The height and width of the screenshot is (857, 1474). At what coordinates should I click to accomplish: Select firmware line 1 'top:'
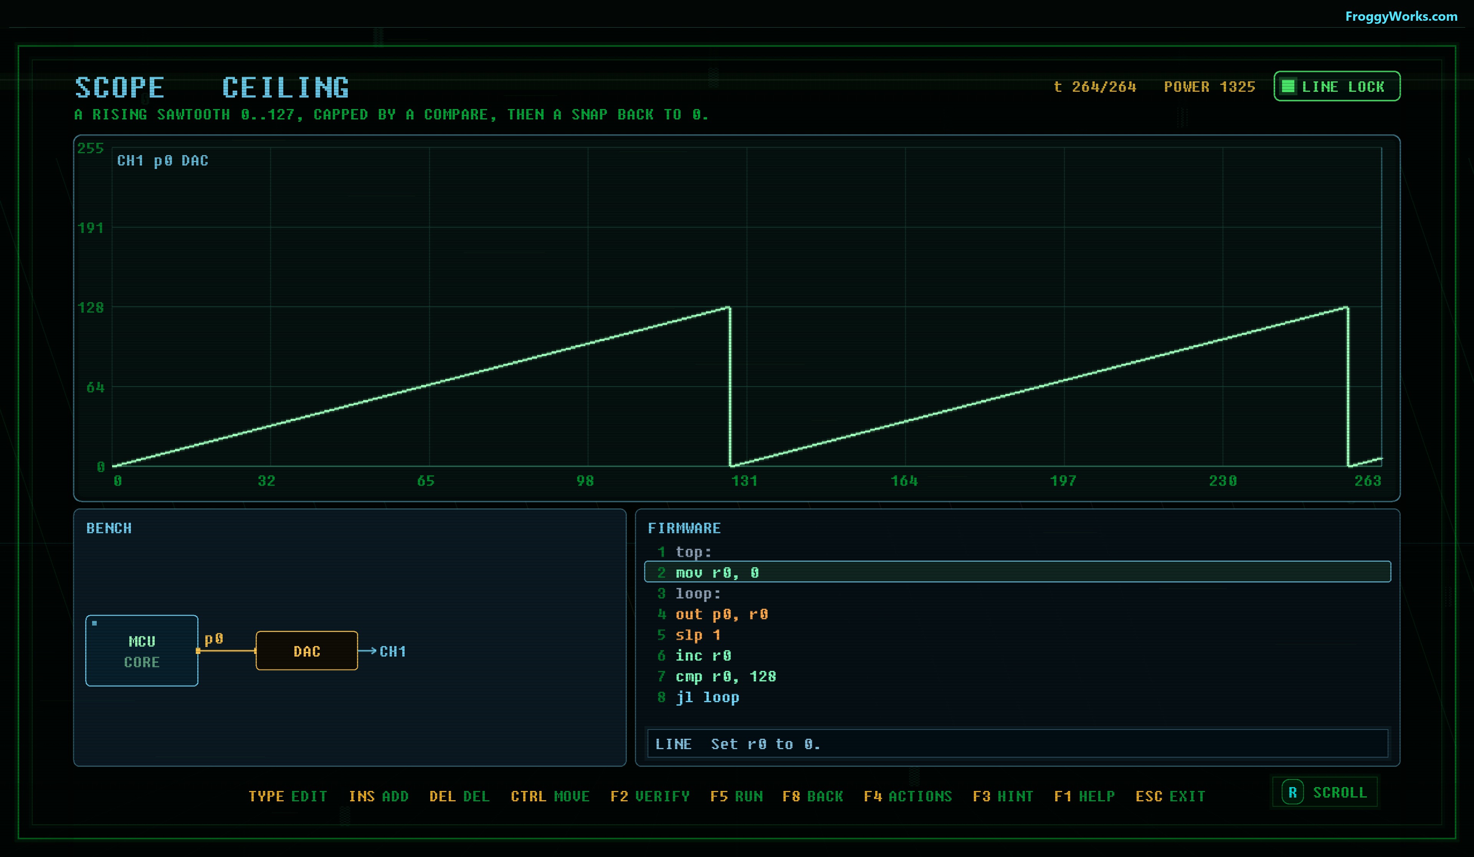pyautogui.click(x=1017, y=552)
